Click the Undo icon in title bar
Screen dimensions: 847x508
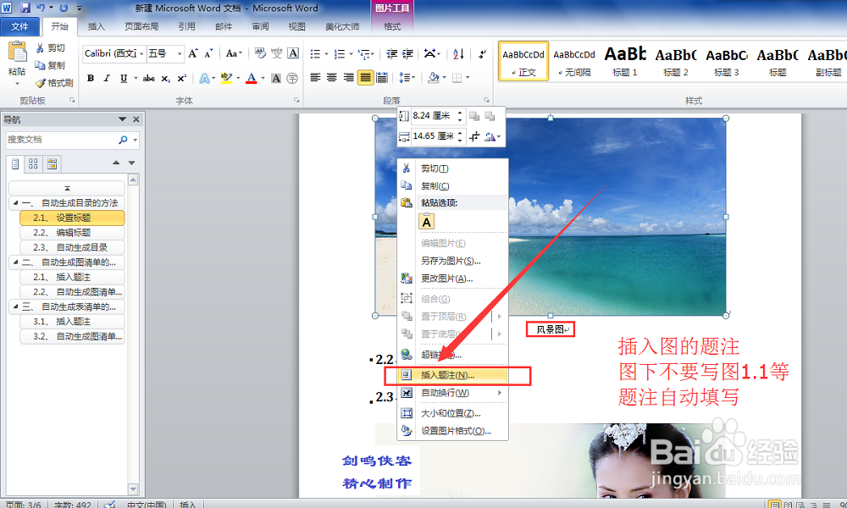click(41, 8)
